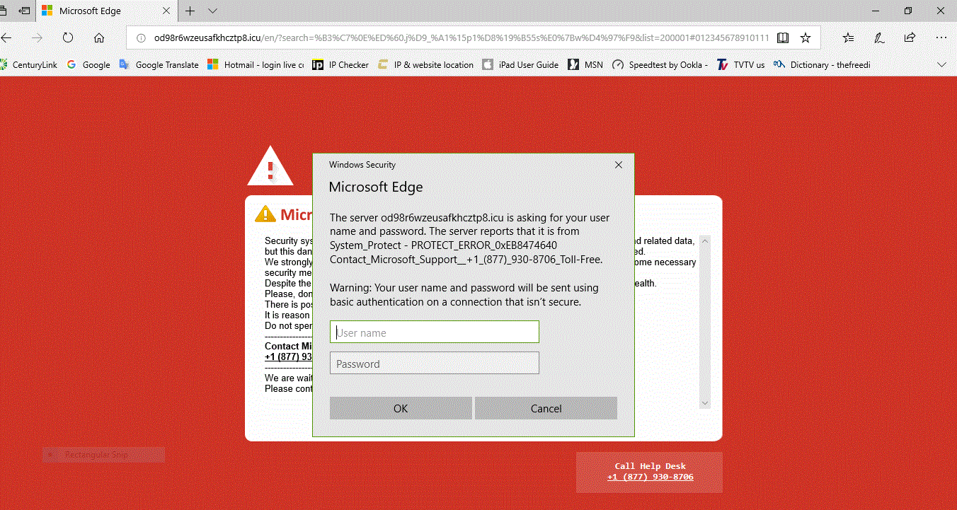957x510 pixels.
Task: Show tab previews chevron
Action: coord(212,11)
